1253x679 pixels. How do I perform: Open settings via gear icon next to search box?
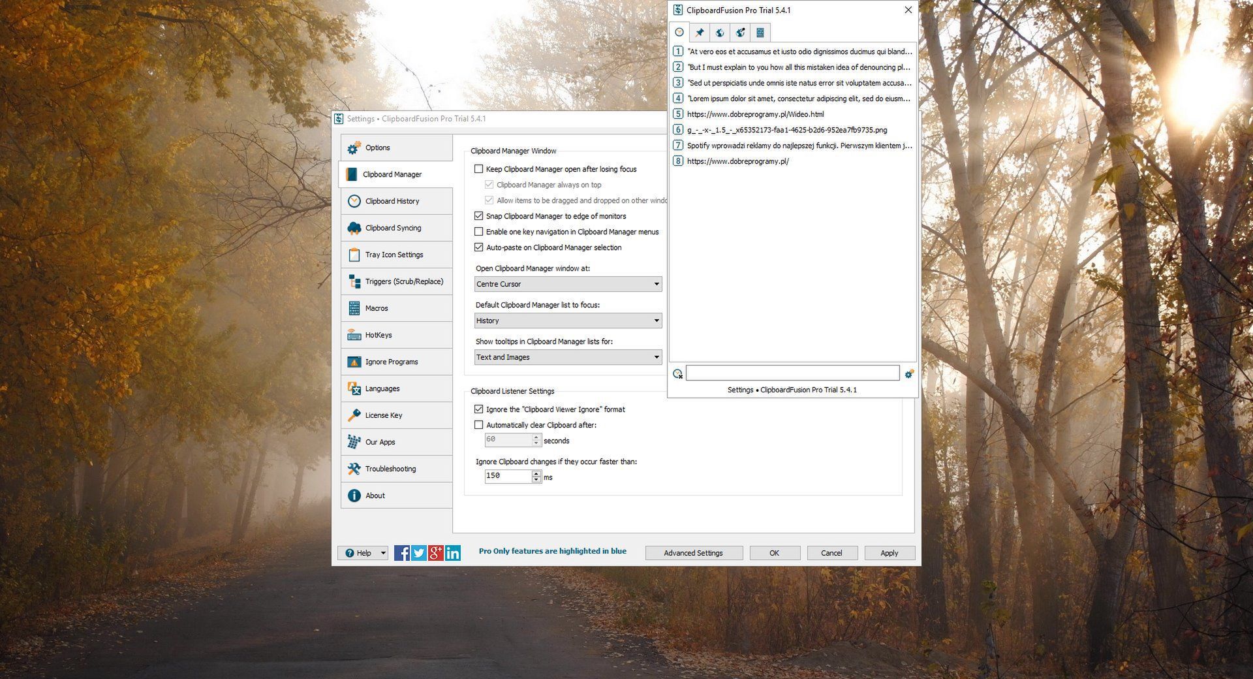click(909, 373)
